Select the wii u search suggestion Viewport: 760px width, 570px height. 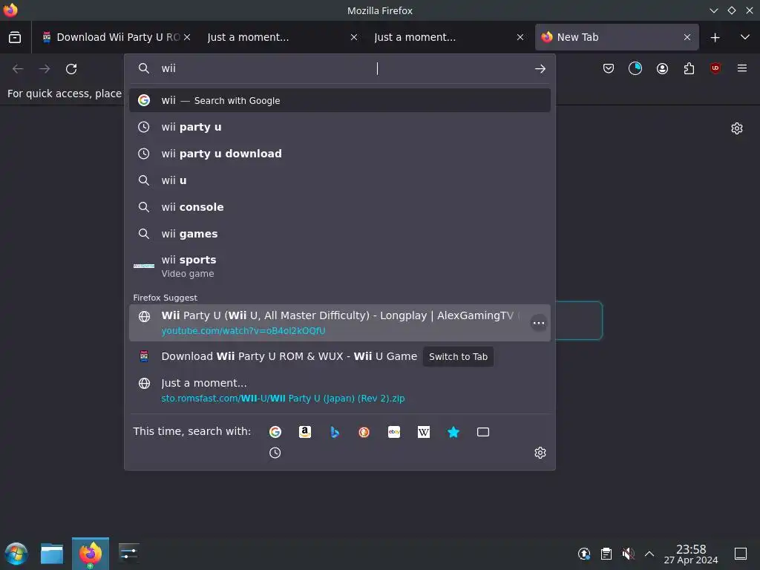point(340,180)
